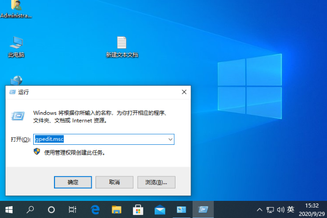Launch Microsoft Edge from taskbar
327x218 pixels.
(95, 210)
